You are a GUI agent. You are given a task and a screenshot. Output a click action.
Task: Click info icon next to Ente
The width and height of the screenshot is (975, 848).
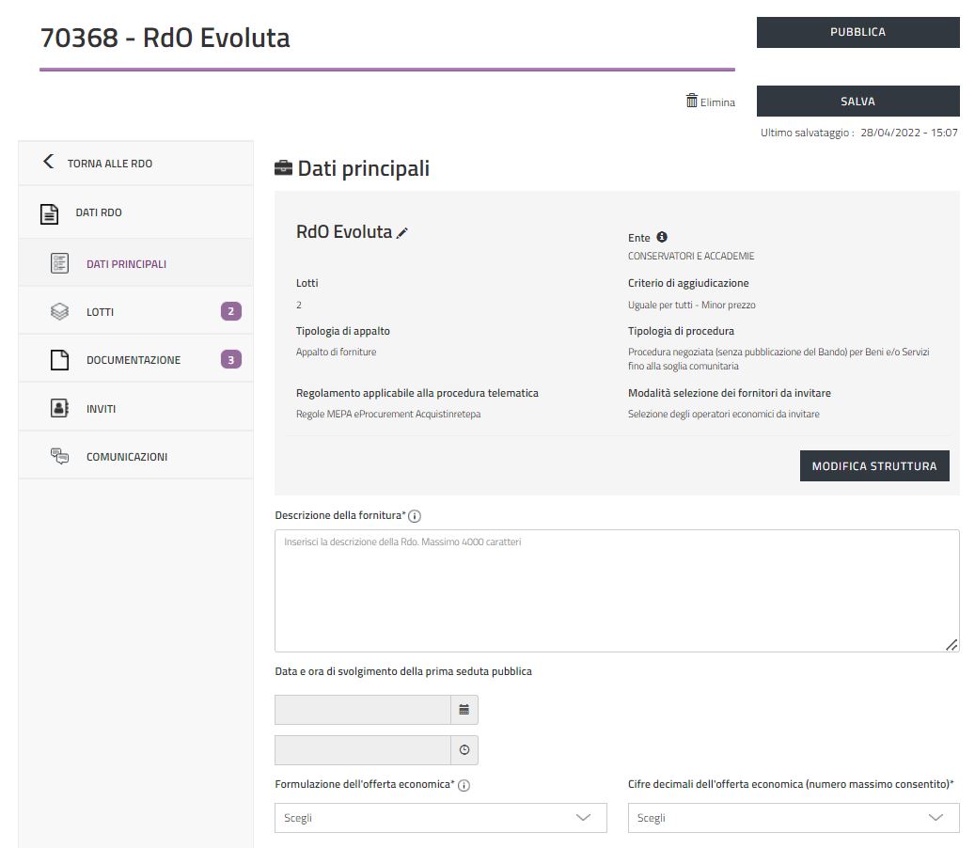click(x=662, y=237)
